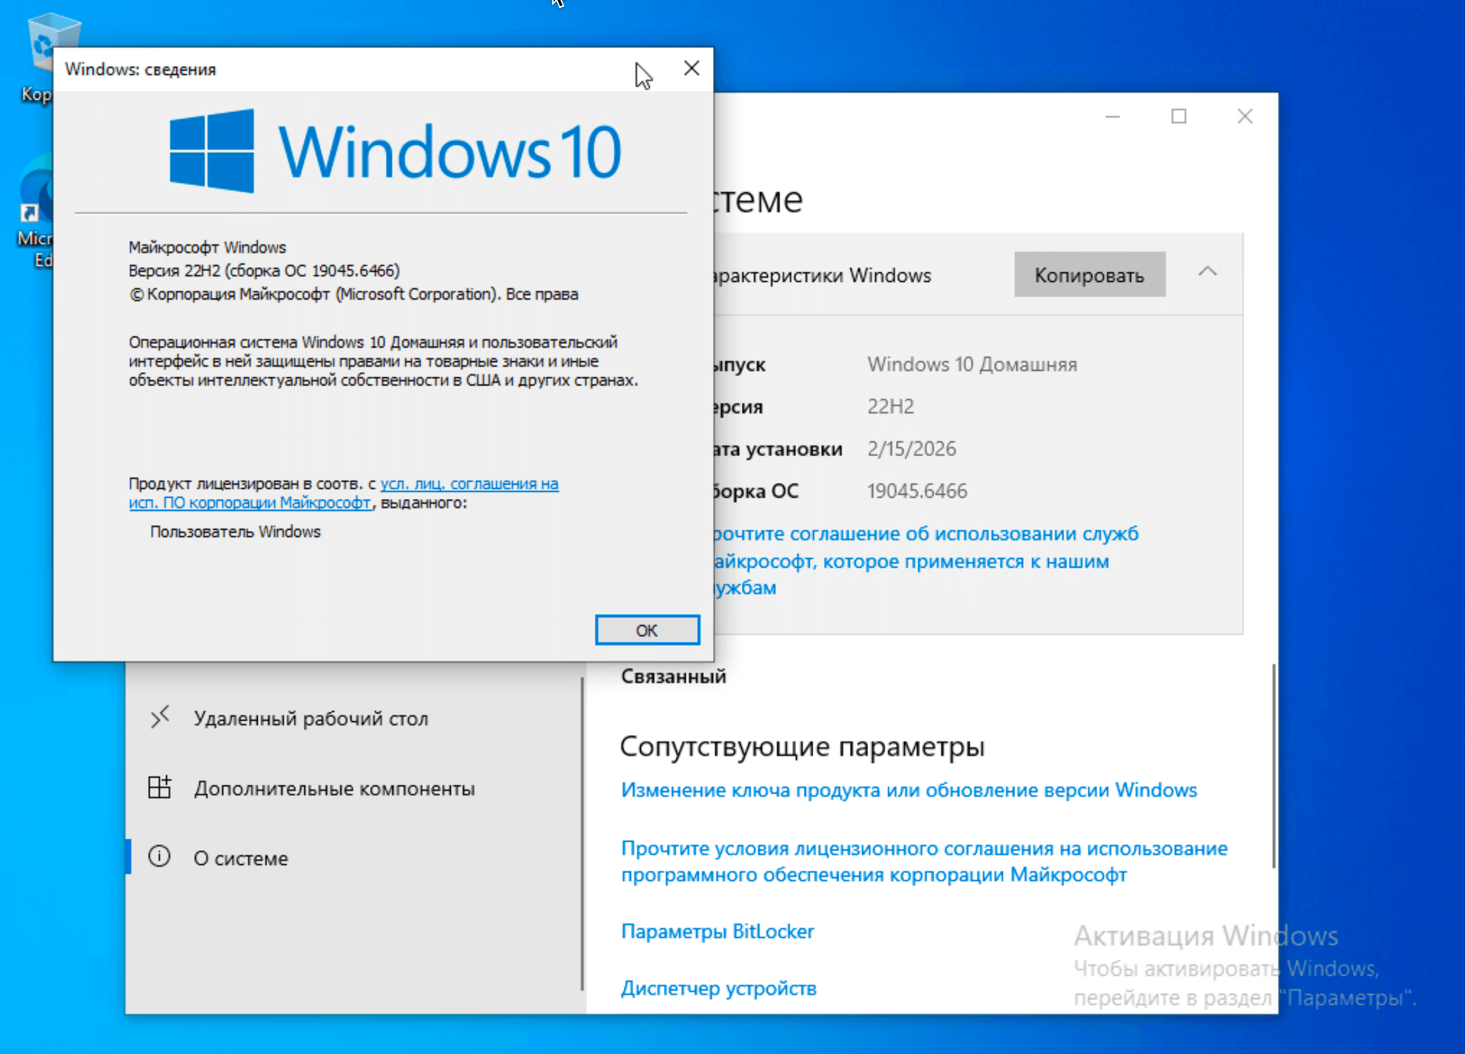Select the О системе sidebar item
The image size is (1465, 1054).
[240, 858]
